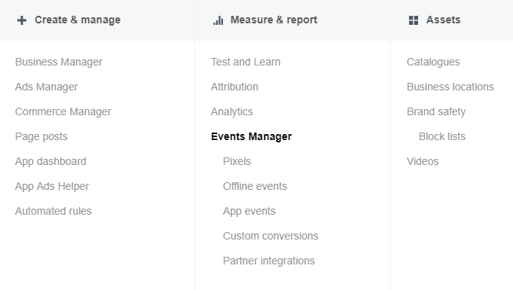Open Test and Learn

click(246, 62)
